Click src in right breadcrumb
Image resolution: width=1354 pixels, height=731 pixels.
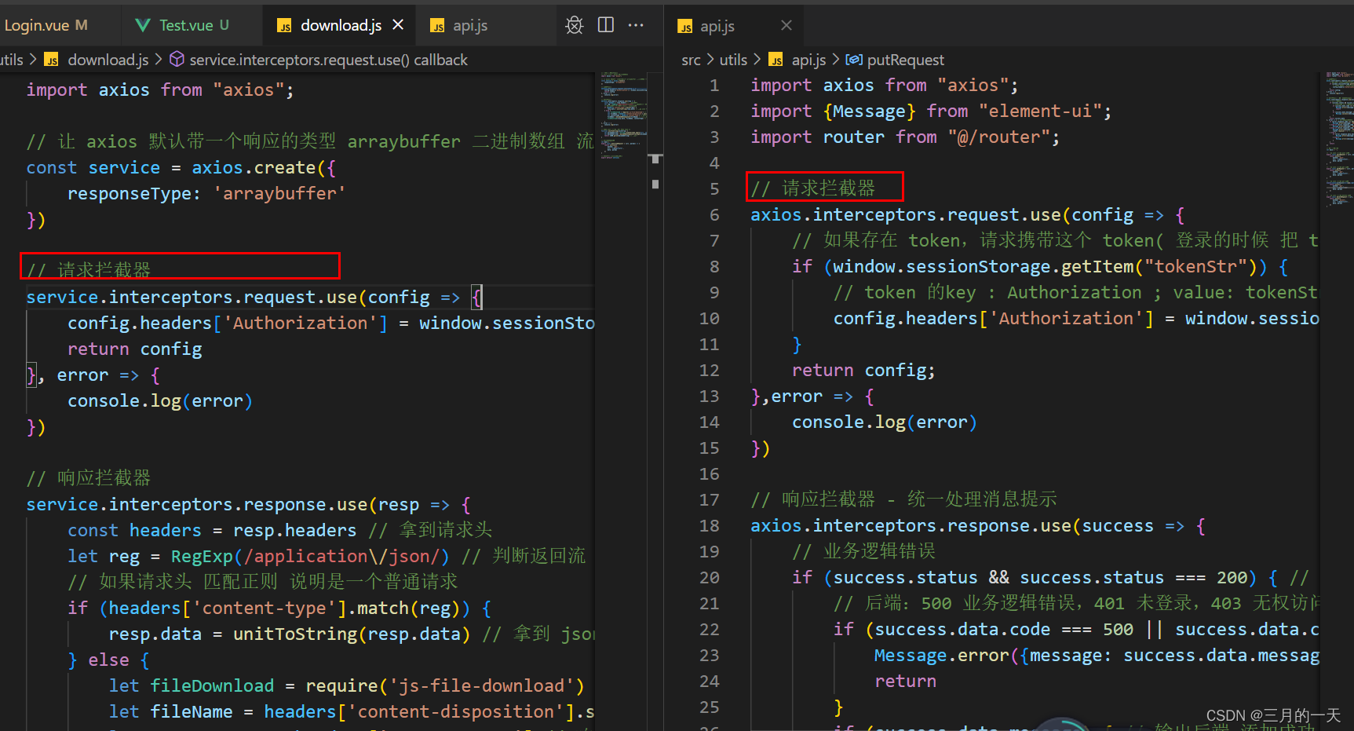tap(691, 60)
